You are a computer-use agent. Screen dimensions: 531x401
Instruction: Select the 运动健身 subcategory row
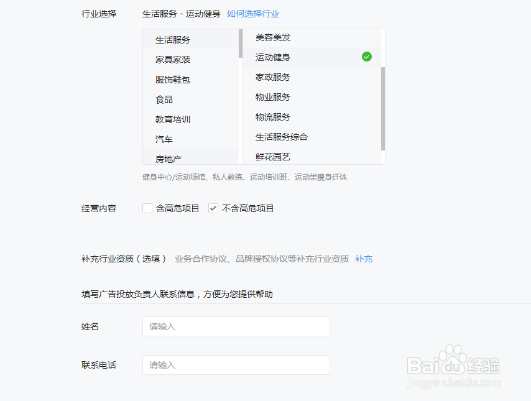[312, 57]
